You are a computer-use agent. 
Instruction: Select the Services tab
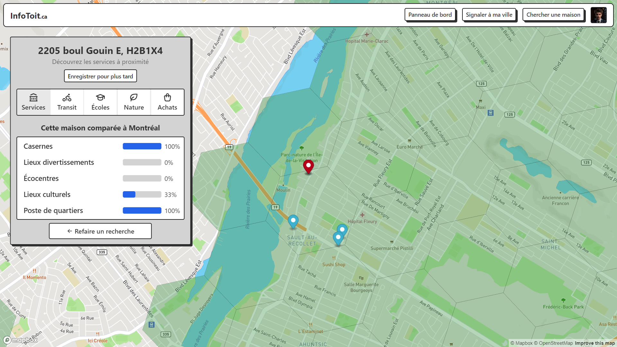pyautogui.click(x=33, y=102)
